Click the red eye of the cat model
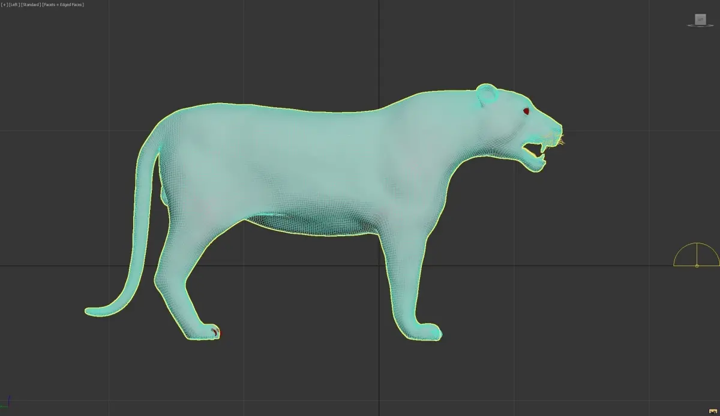Image resolution: width=720 pixels, height=416 pixels. tap(526, 111)
